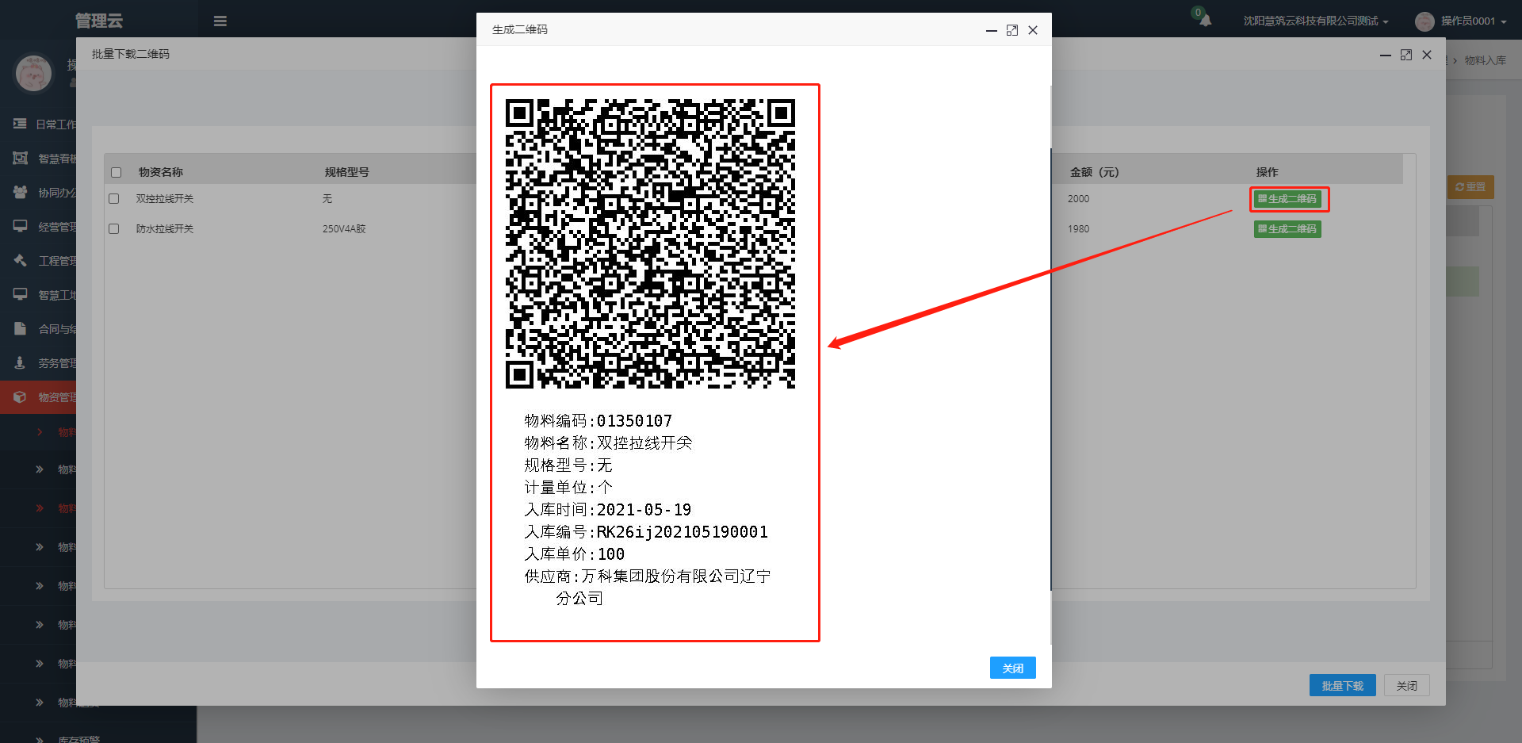This screenshot has height=743, width=1522.
Task: Open 经营管理 sidebar menu
Action: pyautogui.click(x=45, y=227)
